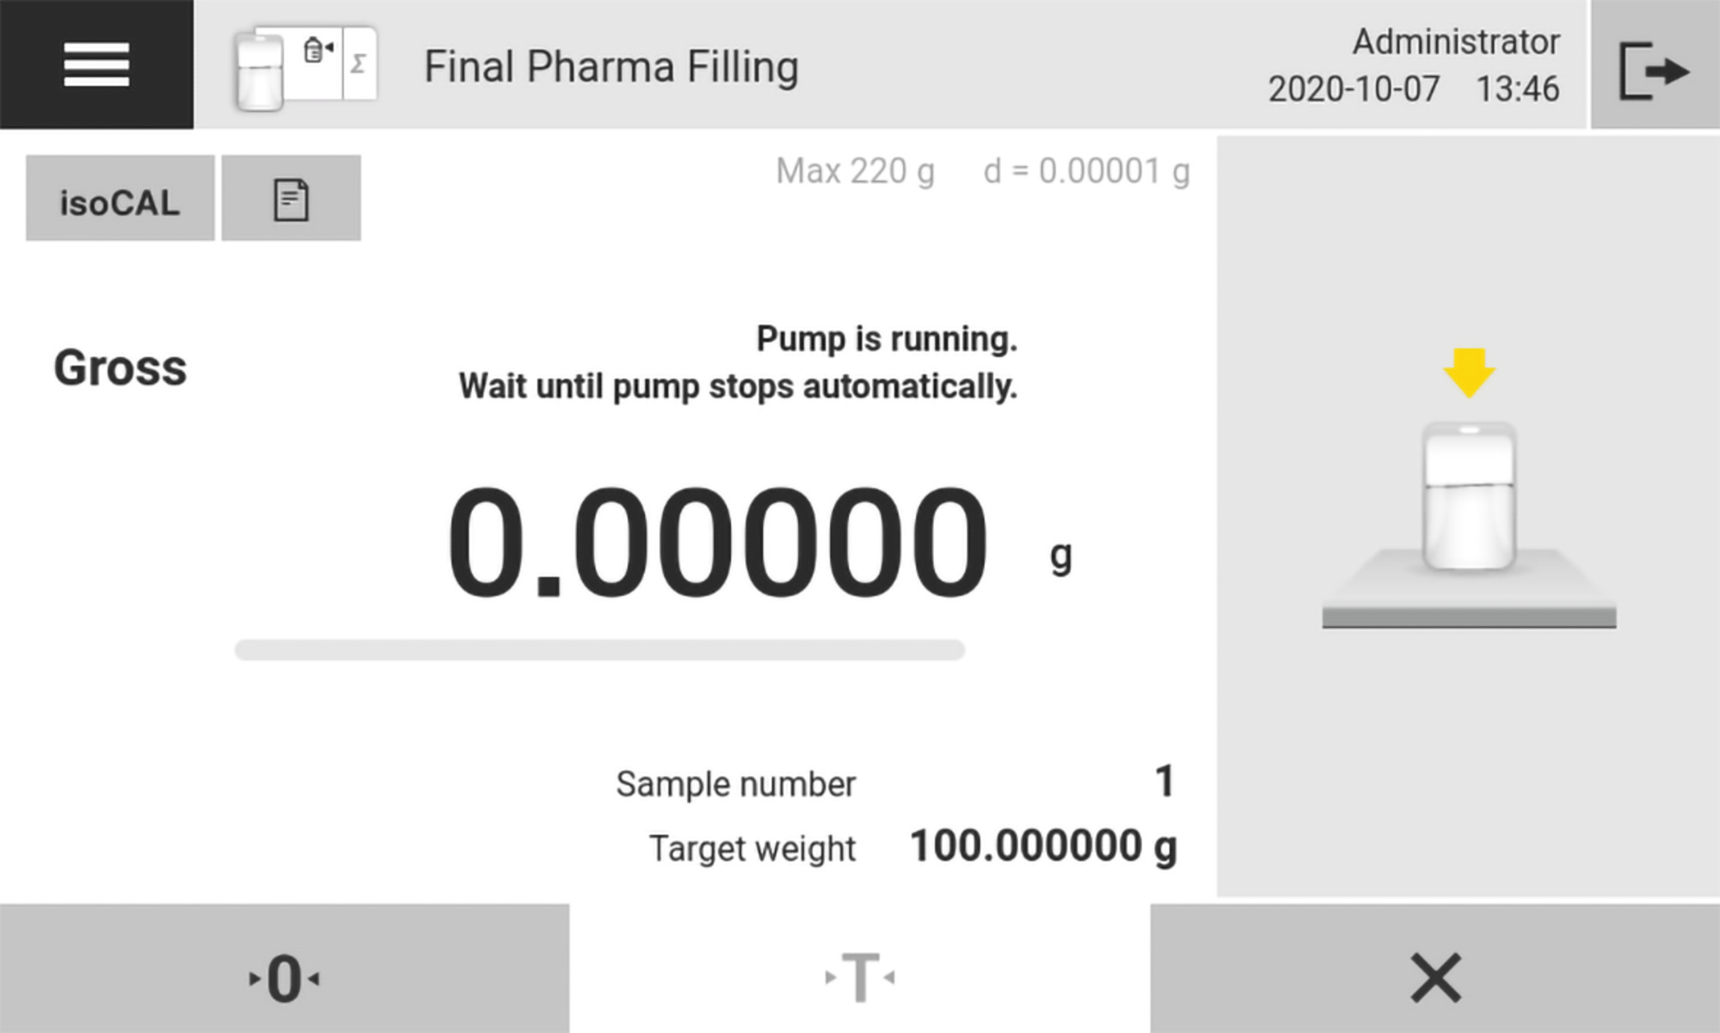The image size is (1720, 1033).
Task: Click the Max 220 g metrology info
Action: tap(855, 171)
